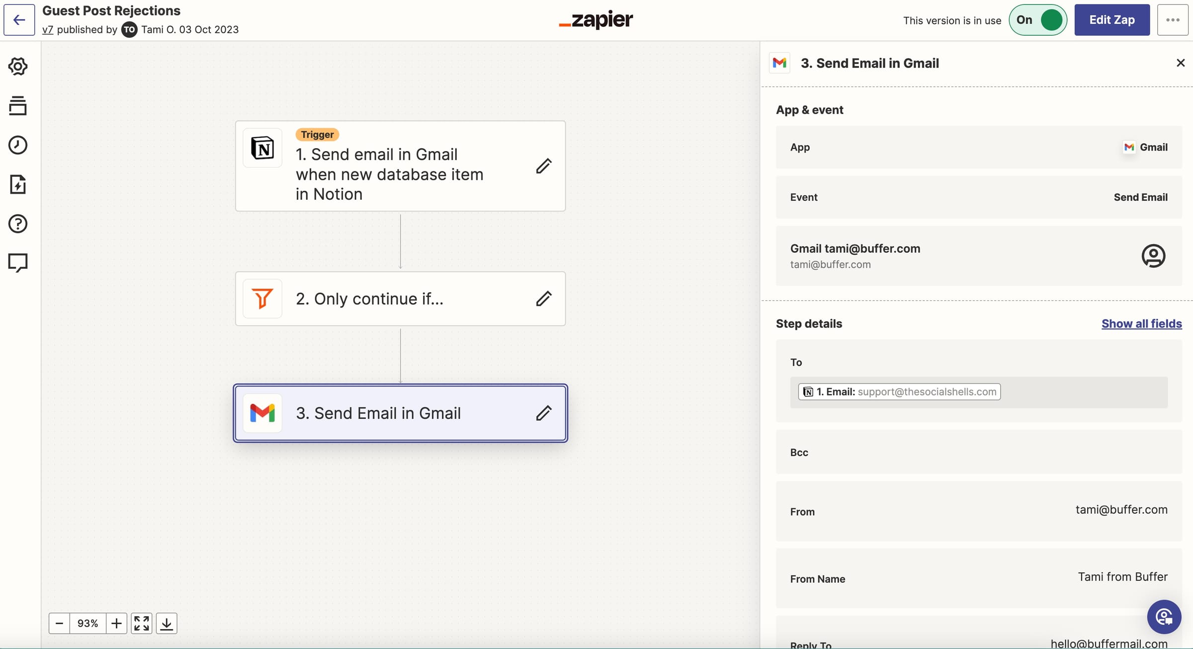Screen dimensions: 1193x649
Task: Select the Bcc input field
Action: click(x=979, y=452)
